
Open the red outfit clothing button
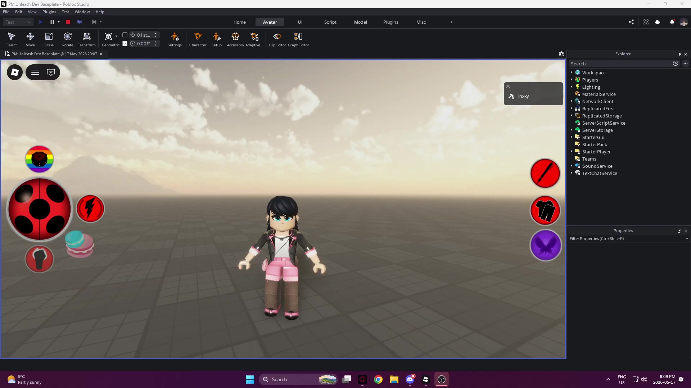[x=545, y=211]
